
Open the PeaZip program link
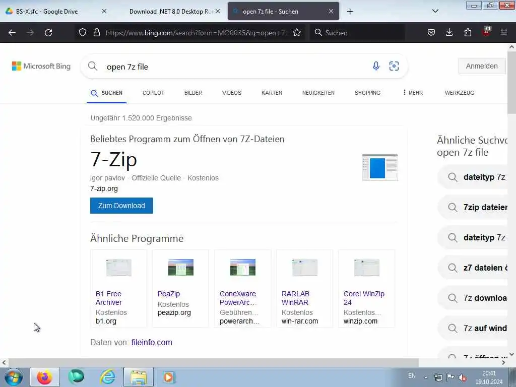pos(168,294)
